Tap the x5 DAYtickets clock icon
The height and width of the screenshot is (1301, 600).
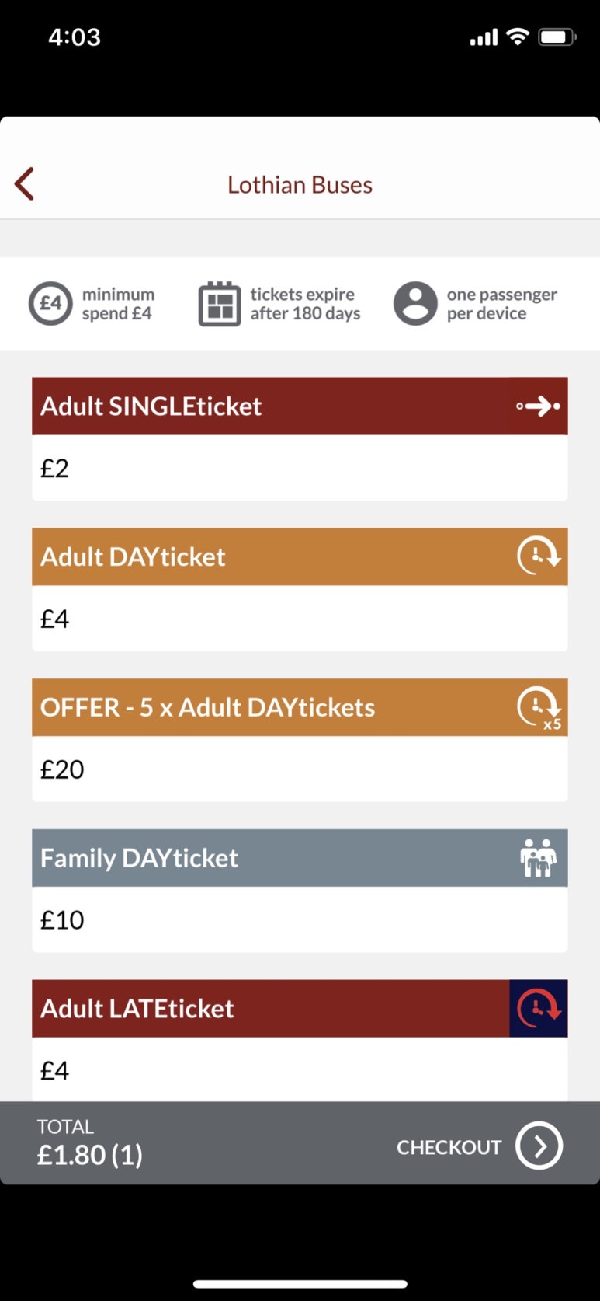click(x=539, y=708)
